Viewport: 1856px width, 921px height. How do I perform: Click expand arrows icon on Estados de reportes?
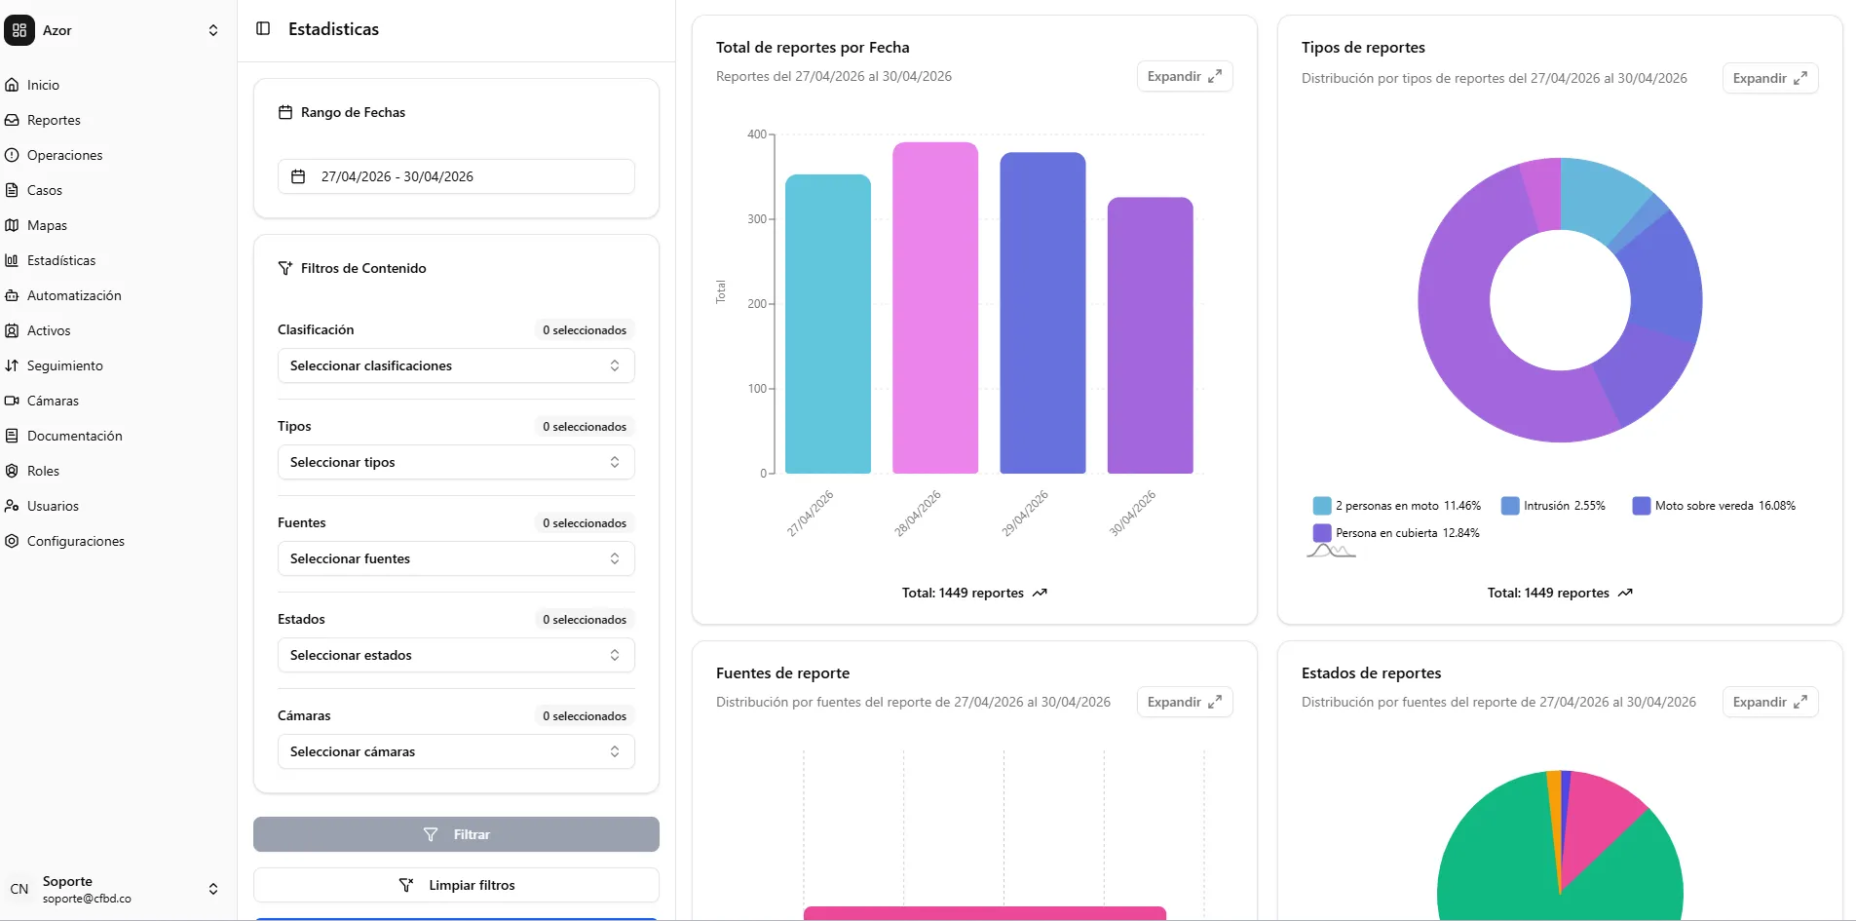coord(1800,702)
